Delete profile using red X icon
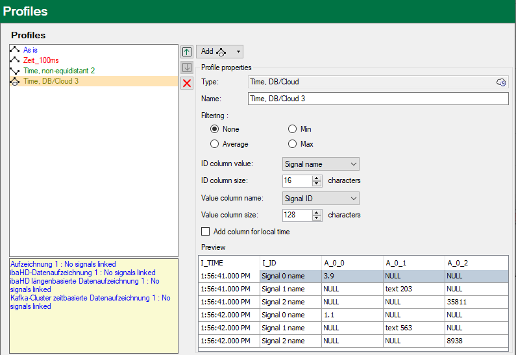 click(187, 83)
